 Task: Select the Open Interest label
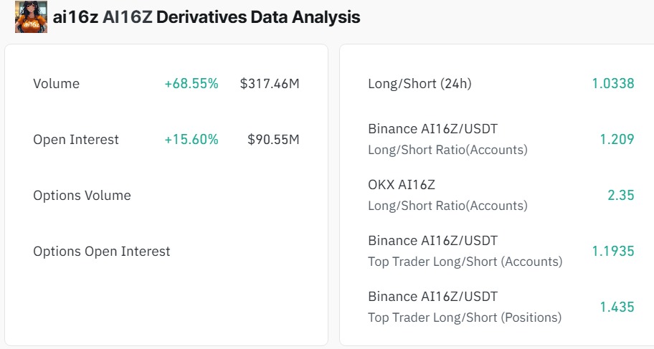coord(76,140)
